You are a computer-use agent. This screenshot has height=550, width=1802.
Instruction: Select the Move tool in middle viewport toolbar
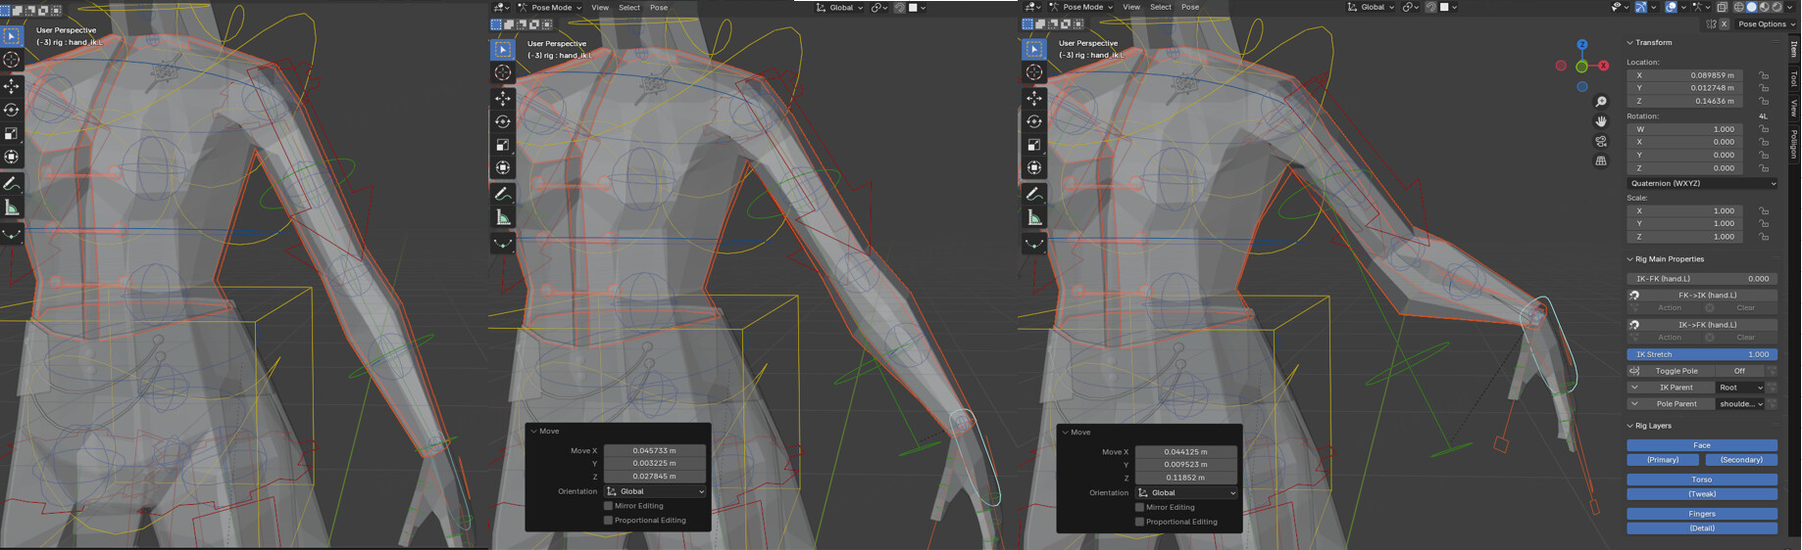503,98
